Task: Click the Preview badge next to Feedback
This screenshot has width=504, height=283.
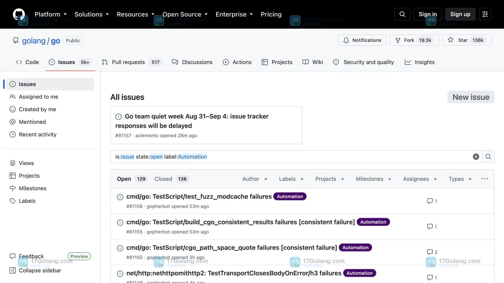Action: (x=79, y=256)
